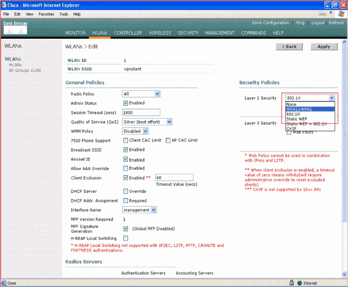
Task: Uncheck the Broadcast SSID Enabled checkbox
Action: 126,150
